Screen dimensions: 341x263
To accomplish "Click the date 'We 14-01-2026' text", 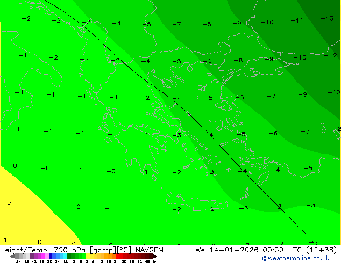I will pyautogui.click(x=227, y=250).
